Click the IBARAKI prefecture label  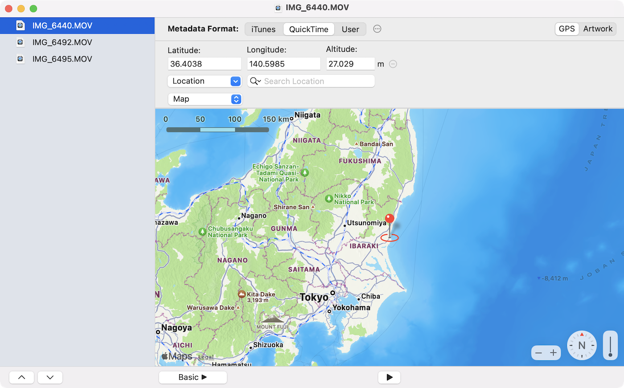coord(364,246)
